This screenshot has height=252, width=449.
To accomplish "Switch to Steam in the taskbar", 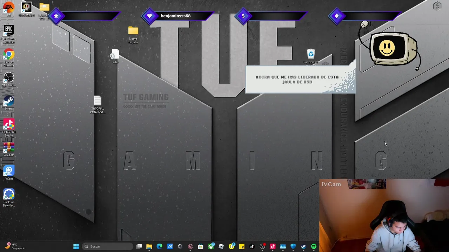I will [x=303, y=246].
